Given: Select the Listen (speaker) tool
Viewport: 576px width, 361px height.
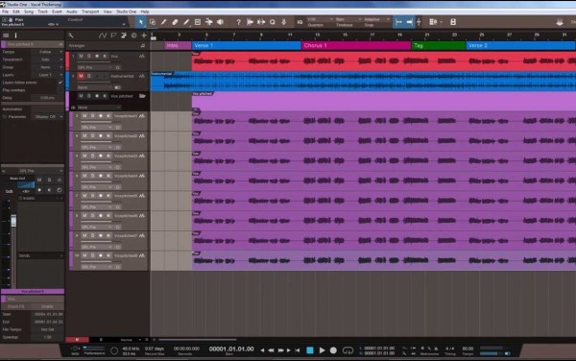Looking at the screenshot, I should (220, 22).
